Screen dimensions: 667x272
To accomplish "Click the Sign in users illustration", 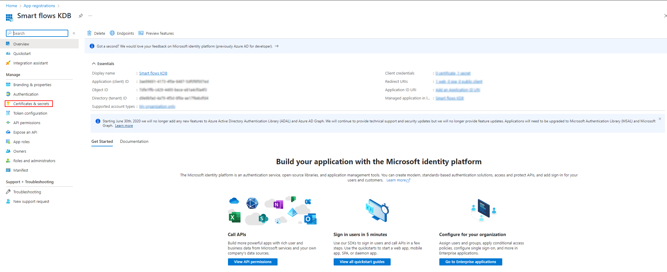I will tap(378, 211).
